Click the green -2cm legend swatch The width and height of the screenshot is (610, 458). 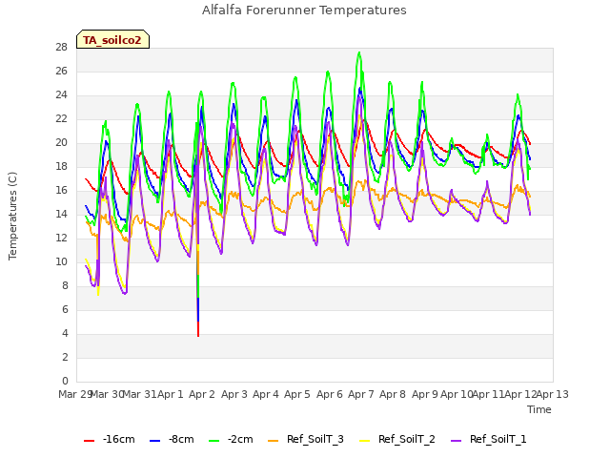coord(213,441)
